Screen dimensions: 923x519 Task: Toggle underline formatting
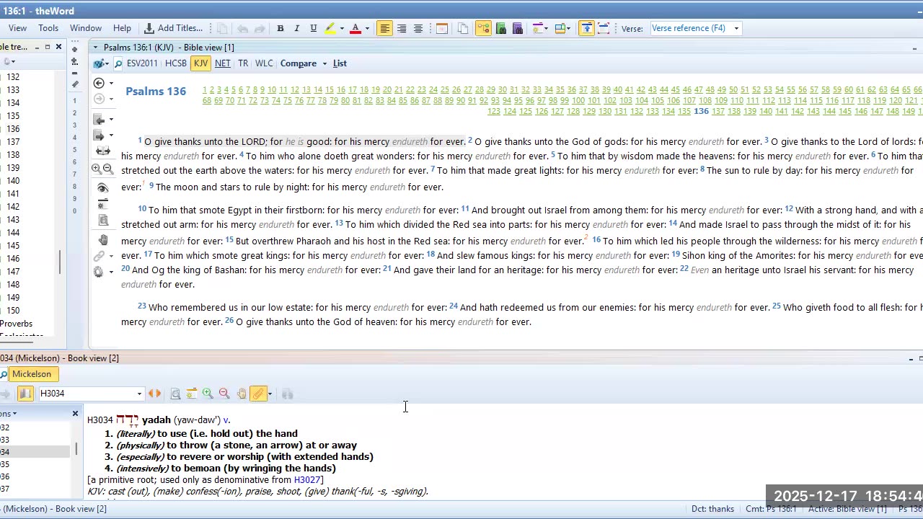tap(313, 28)
